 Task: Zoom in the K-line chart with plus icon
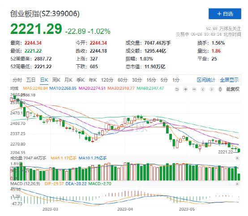pyautogui.click(x=185, y=89)
